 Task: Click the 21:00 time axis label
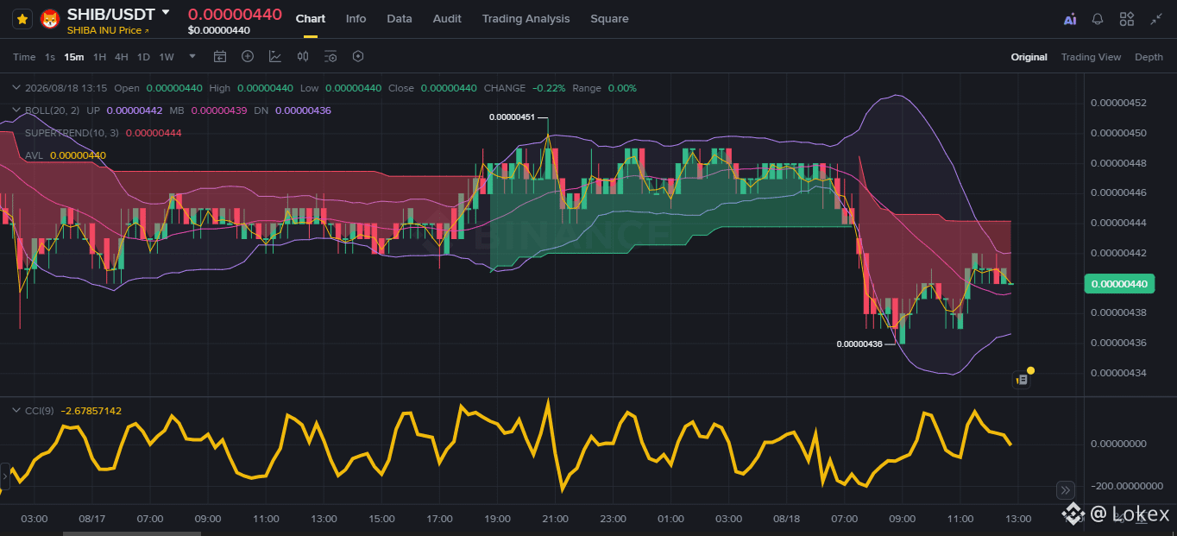[x=555, y=519]
